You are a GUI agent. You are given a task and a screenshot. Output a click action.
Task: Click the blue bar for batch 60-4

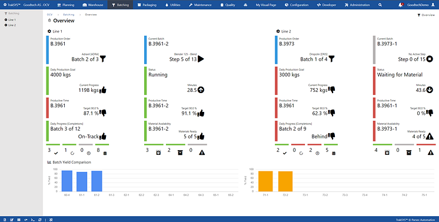(67, 181)
